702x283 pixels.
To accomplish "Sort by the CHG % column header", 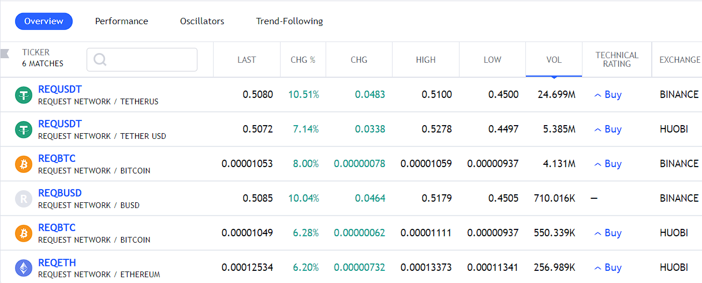I will (303, 60).
